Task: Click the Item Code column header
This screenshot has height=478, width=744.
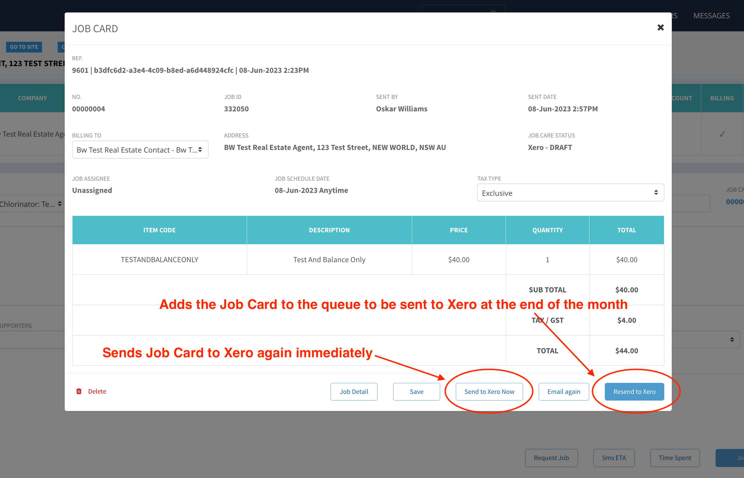Action: coord(159,230)
